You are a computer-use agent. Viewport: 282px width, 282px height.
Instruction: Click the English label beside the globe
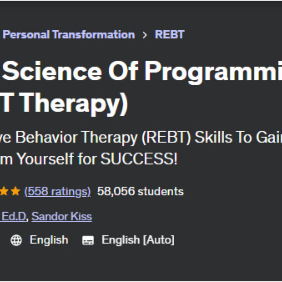point(49,240)
